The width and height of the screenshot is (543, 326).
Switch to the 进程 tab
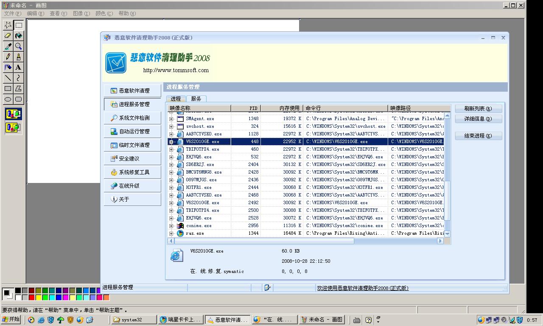[x=176, y=98]
